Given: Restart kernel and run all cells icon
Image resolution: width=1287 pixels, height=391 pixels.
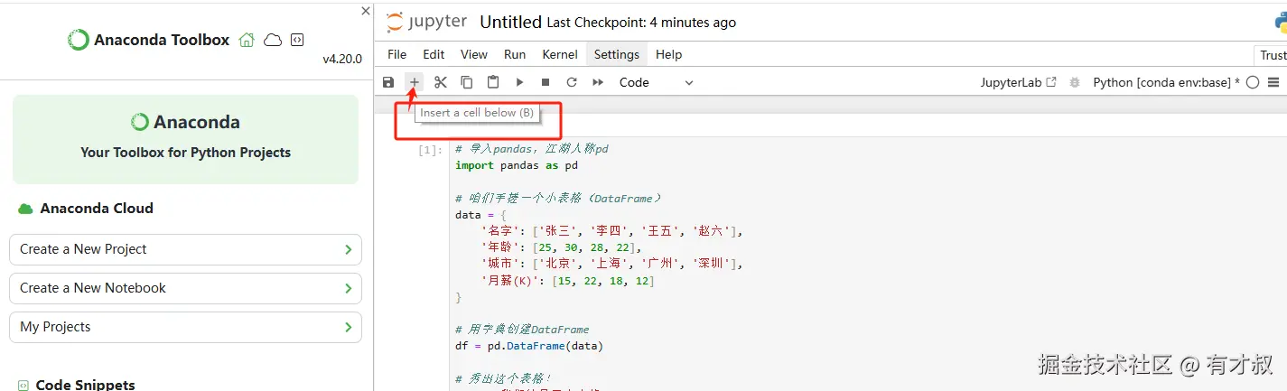Looking at the screenshot, I should click(598, 82).
